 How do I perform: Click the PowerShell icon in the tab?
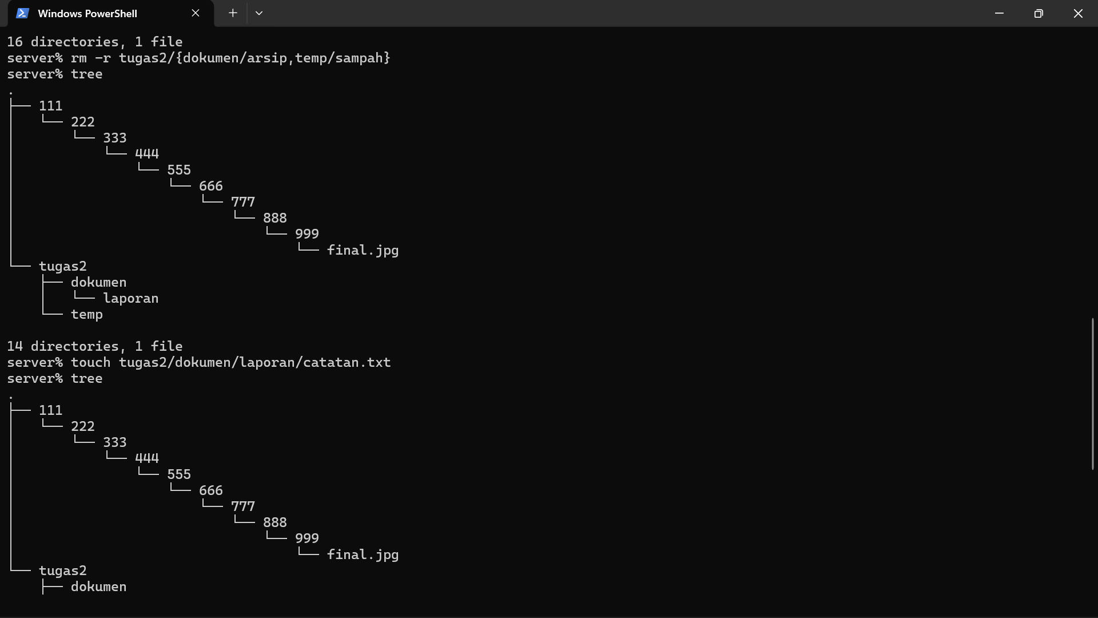point(22,13)
